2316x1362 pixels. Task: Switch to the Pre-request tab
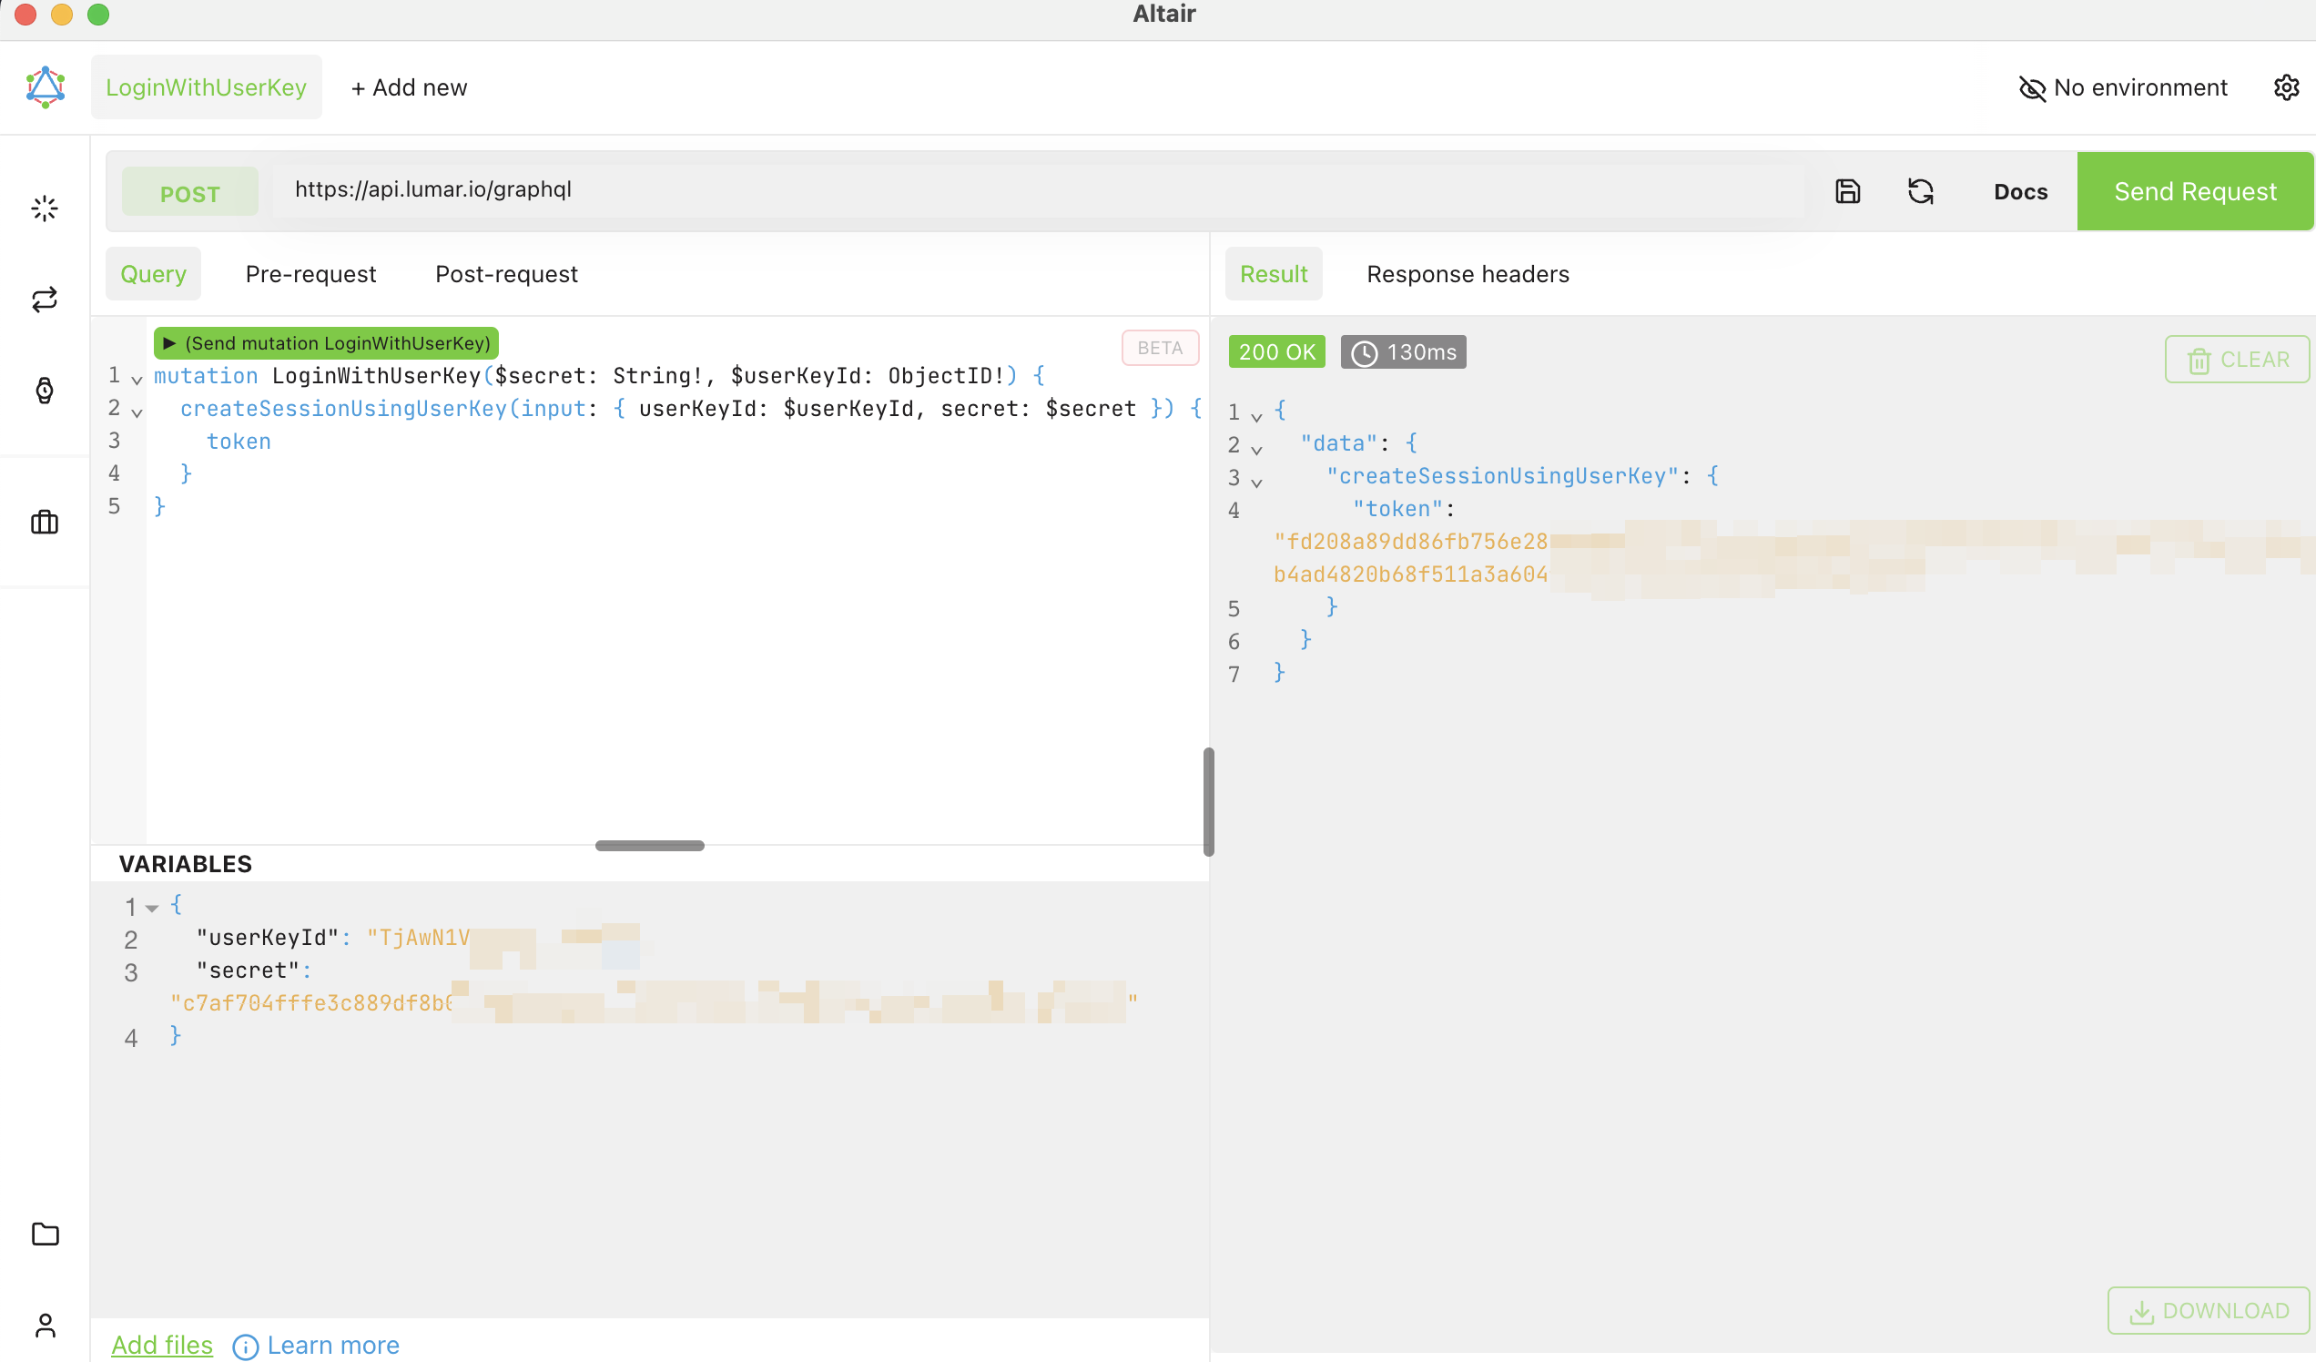click(x=310, y=274)
